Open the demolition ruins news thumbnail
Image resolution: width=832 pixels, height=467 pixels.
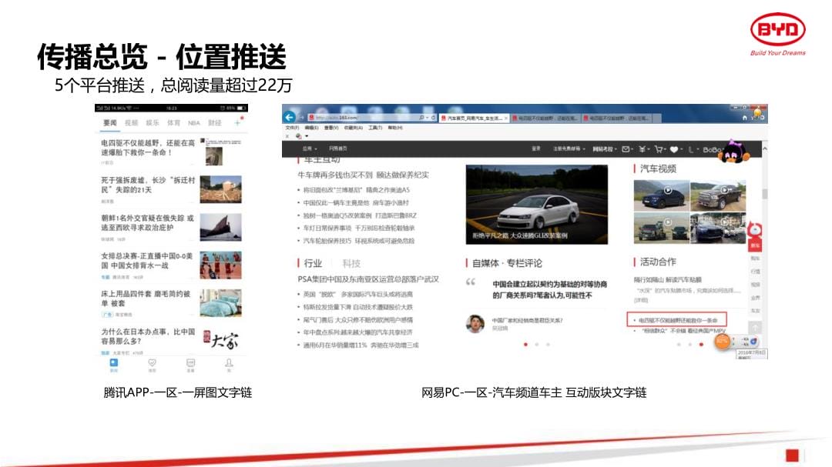click(x=221, y=190)
